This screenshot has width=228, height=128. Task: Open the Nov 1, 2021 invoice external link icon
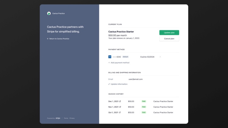click(120, 107)
